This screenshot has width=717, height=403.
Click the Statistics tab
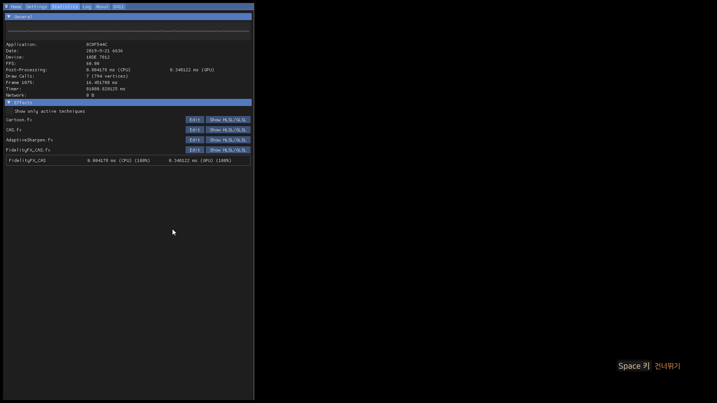[x=65, y=7]
